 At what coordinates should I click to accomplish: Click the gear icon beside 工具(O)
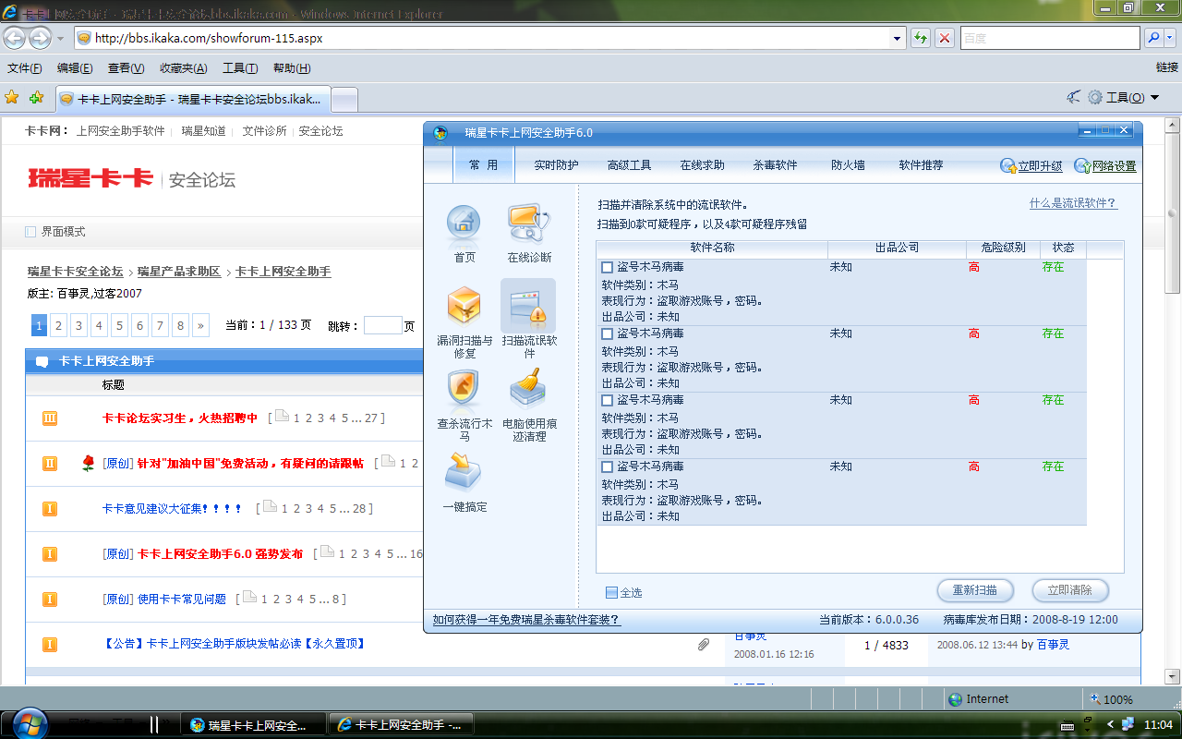1095,97
